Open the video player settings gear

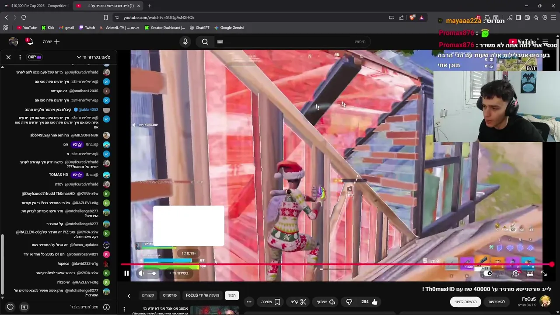(x=516, y=273)
